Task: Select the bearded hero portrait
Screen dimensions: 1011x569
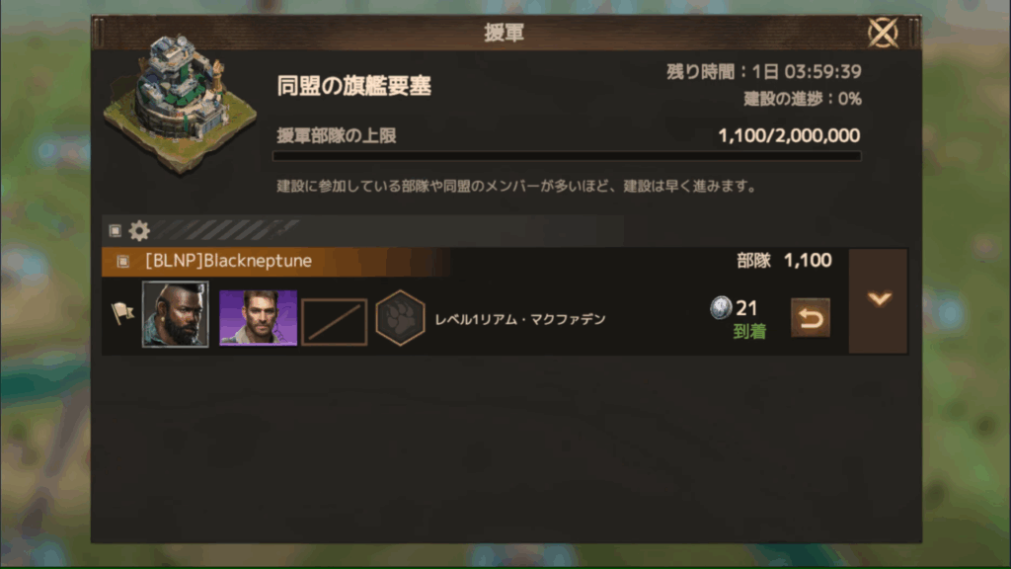Action: [176, 314]
